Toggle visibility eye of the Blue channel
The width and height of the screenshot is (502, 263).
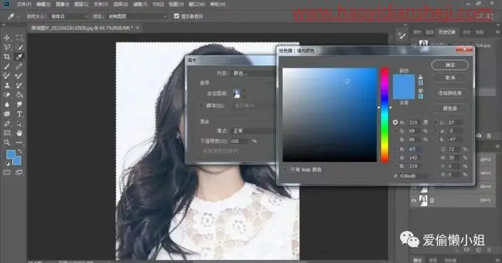(414, 200)
